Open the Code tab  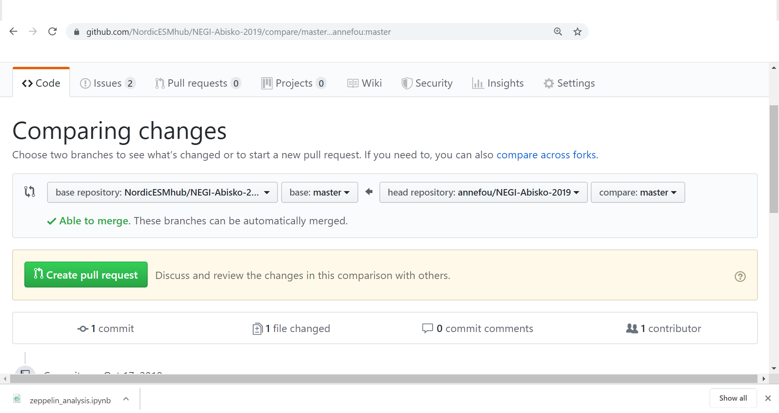click(41, 83)
